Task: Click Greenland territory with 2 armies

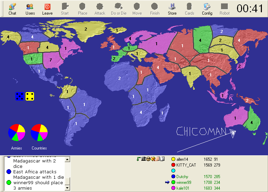Action: [85, 29]
